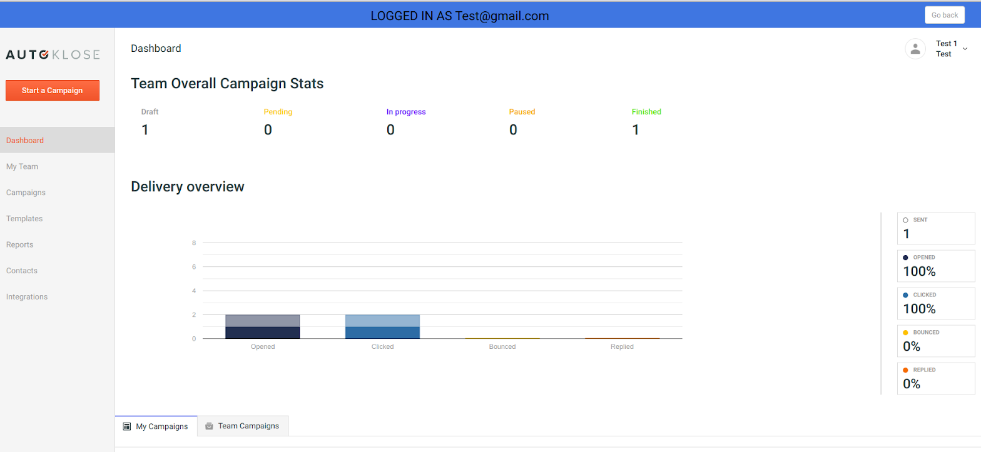Click the Team Overall Campaign Stats heading
The image size is (981, 452).
coord(227,83)
